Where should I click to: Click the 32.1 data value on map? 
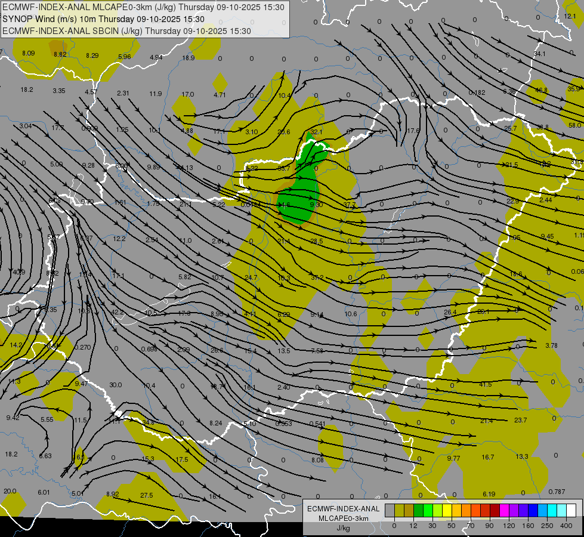316,132
